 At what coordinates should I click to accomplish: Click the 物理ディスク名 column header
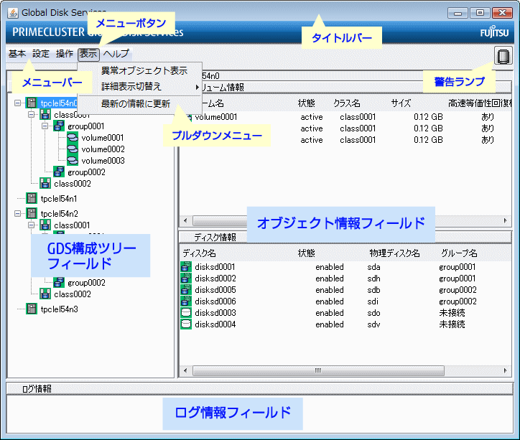coord(394,253)
